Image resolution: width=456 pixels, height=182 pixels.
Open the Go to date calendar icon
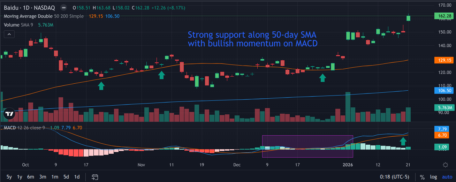[95, 177]
